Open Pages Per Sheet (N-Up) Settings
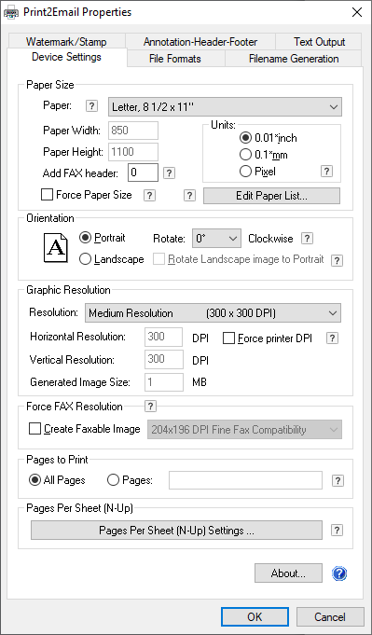This screenshot has height=635, width=372. [x=176, y=531]
